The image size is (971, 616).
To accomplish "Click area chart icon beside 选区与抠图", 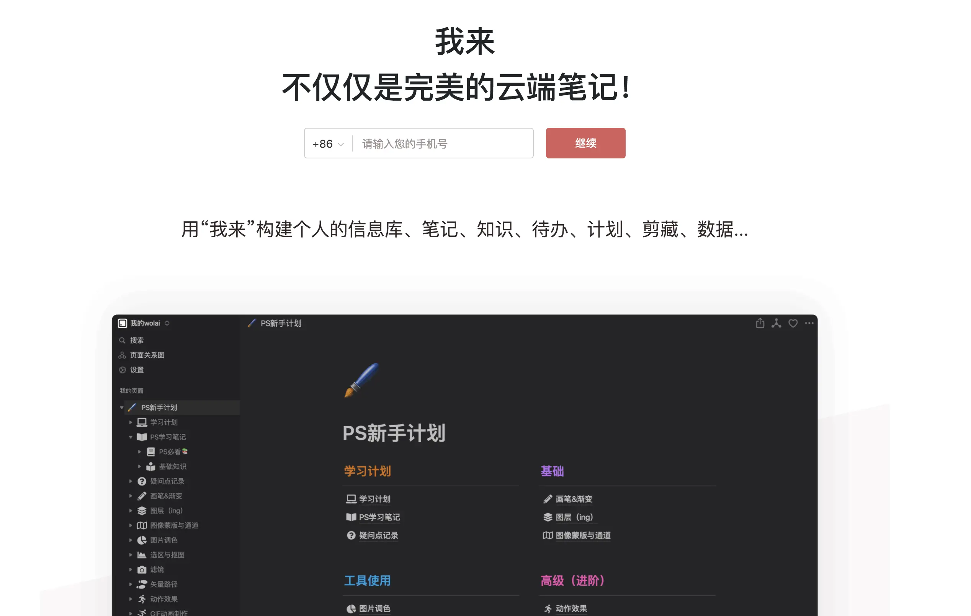I will [142, 555].
